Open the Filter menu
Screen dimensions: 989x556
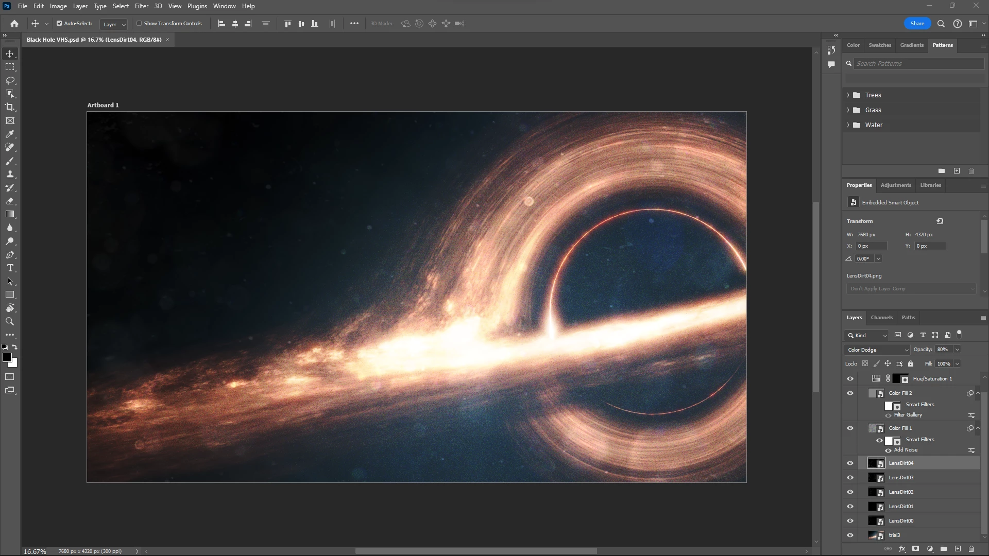pyautogui.click(x=141, y=6)
